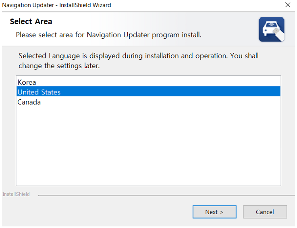Click the word Korea at list top
Viewport: 297px width, 228px height.
pyautogui.click(x=27, y=82)
